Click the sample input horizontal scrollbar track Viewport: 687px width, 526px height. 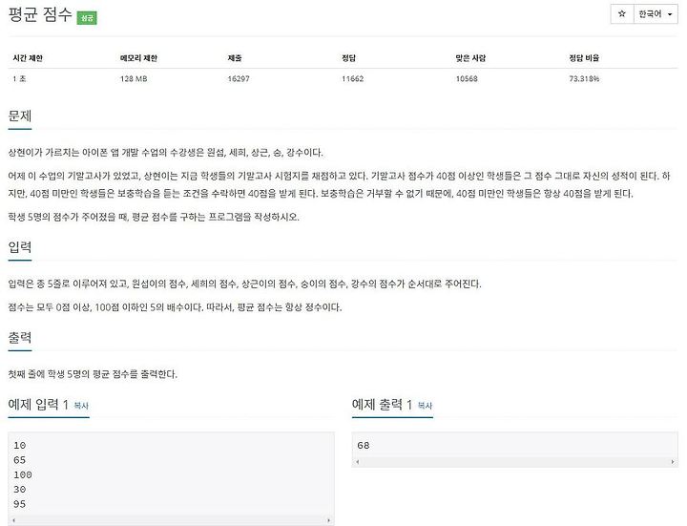[171, 520]
